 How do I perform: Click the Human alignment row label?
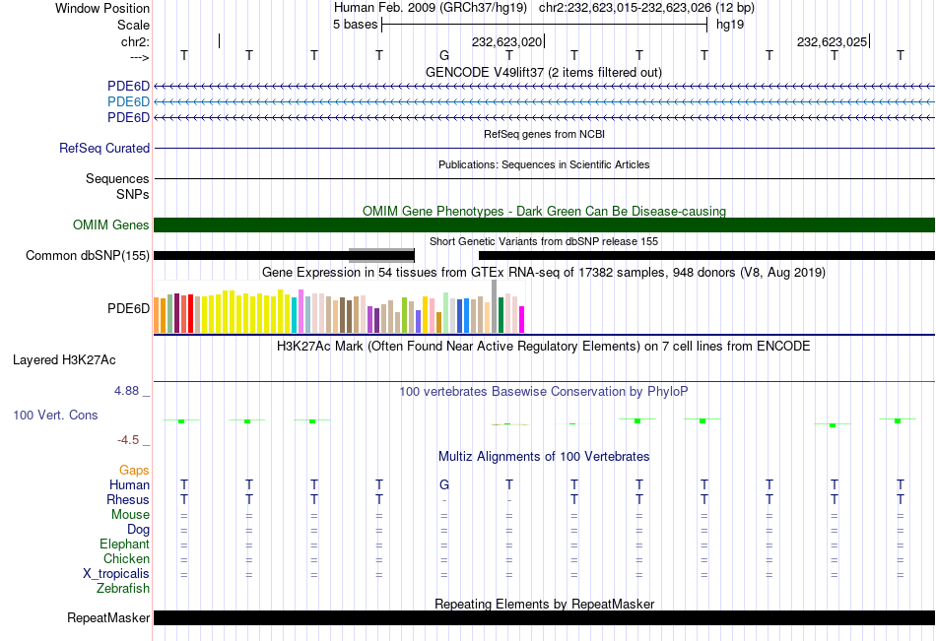(x=129, y=484)
